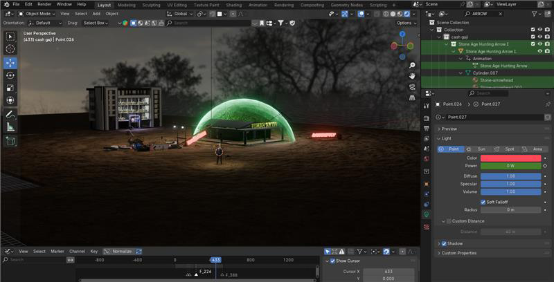Click the blue Z axis gizmo ball
Viewport: 554px width, 282px height.
coord(402,34)
